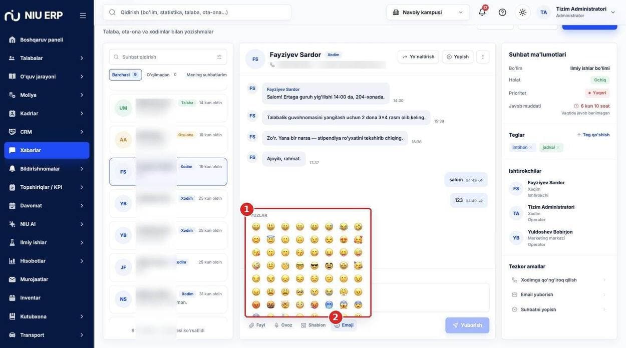Attach a file with Fayl
This screenshot has width=626, height=348.
(257, 325)
